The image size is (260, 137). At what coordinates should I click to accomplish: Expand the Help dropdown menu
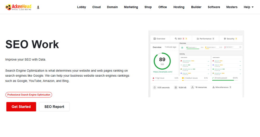[x=249, y=7]
